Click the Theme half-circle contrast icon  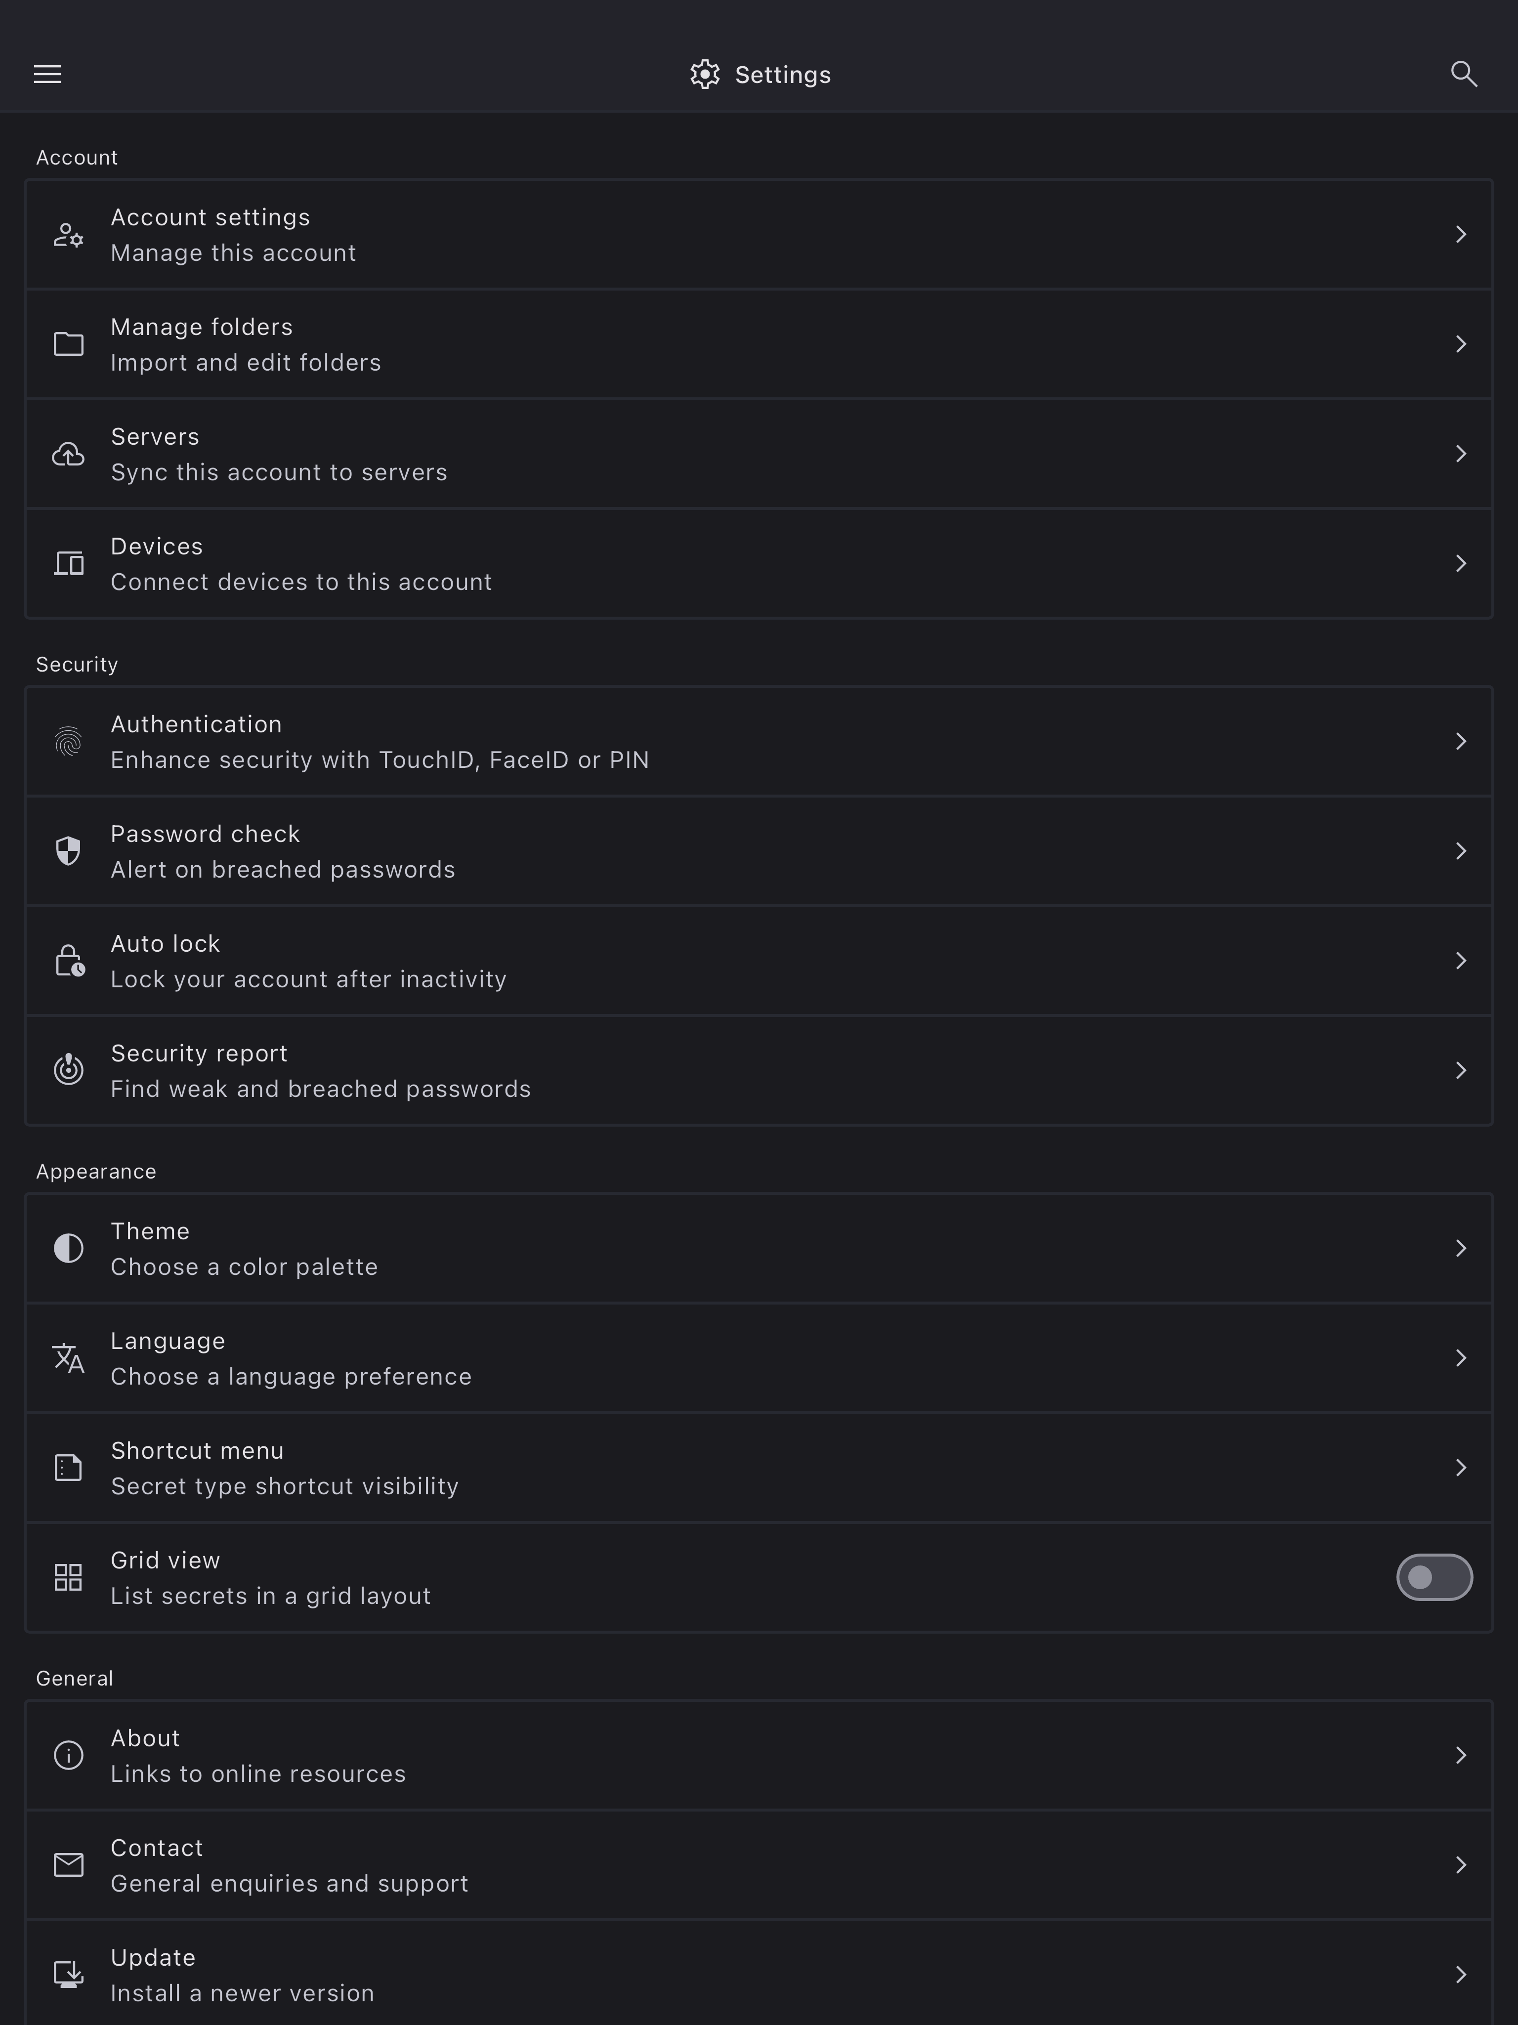coord(69,1249)
